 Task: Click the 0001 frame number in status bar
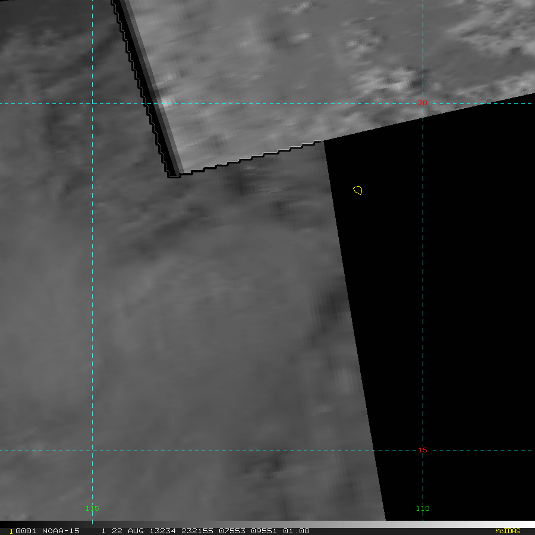(x=24, y=531)
